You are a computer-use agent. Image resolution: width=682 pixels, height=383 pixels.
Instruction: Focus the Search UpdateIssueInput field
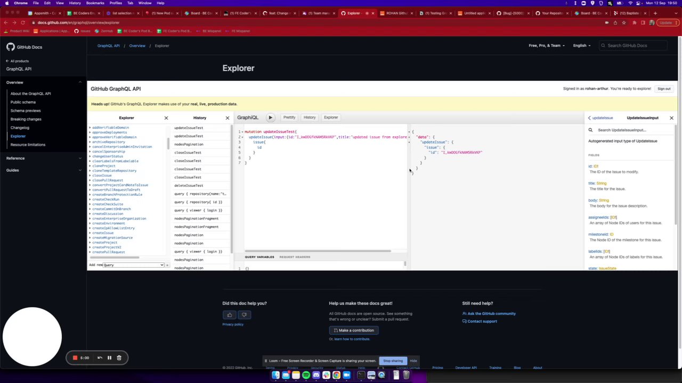click(x=631, y=130)
